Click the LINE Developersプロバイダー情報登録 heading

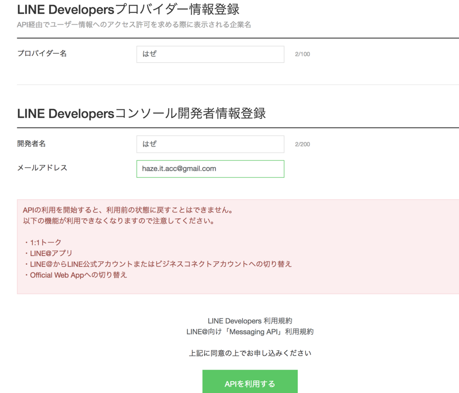point(128,10)
